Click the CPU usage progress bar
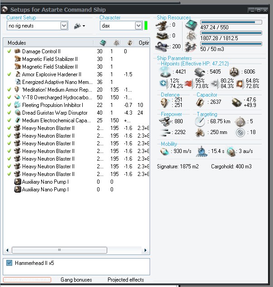Viewport: 273px width, 287px height. coord(231,22)
